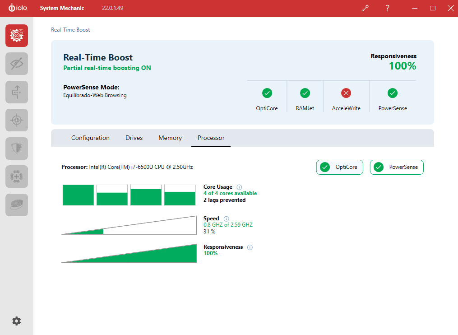
Task: Switch to the Configuration tab
Action: [90, 138]
